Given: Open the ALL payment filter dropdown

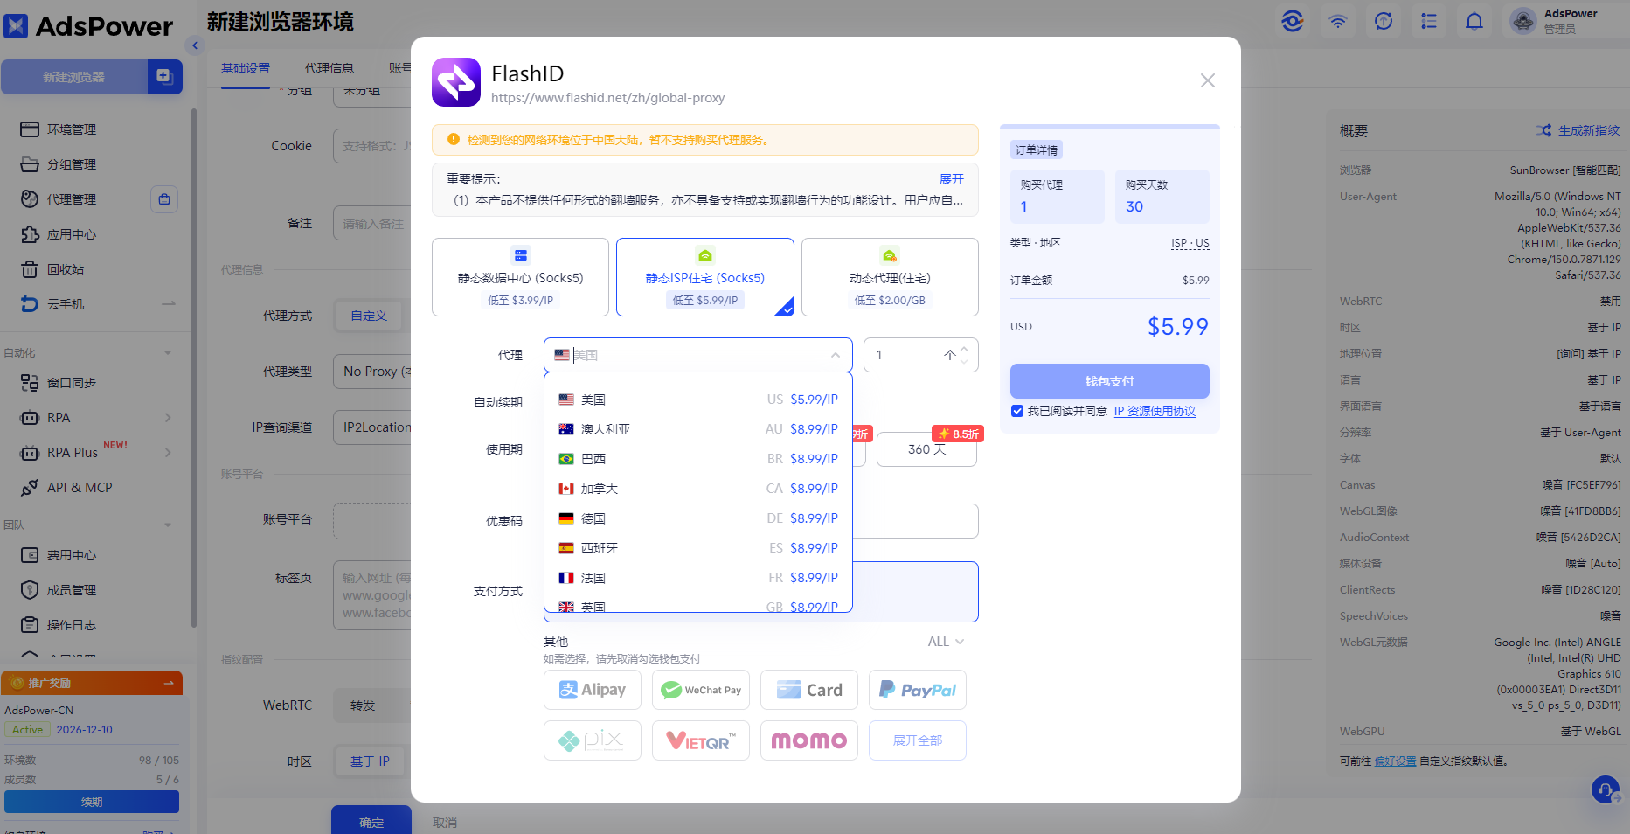Looking at the screenshot, I should (946, 642).
